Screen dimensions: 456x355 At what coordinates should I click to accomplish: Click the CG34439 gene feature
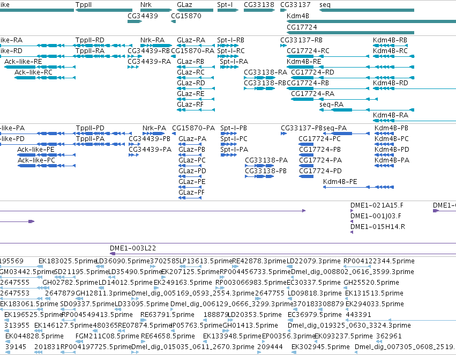(134, 21)
